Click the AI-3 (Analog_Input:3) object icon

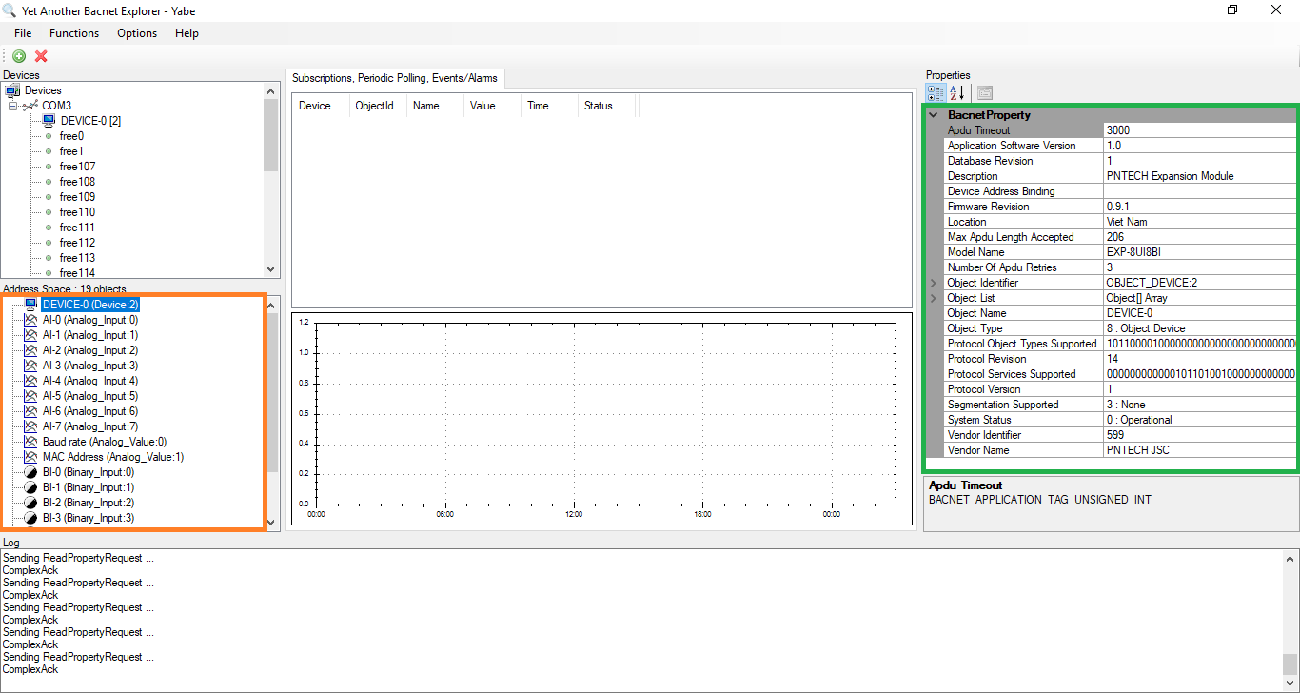[x=30, y=366]
